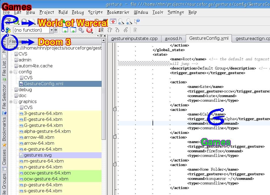The image size is (270, 195).
Task: Click the new file page icon
Action: (32, 21)
